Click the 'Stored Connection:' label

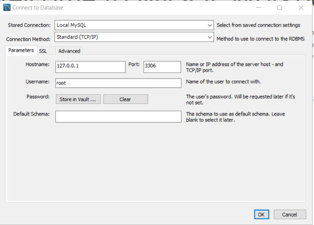tap(29, 25)
